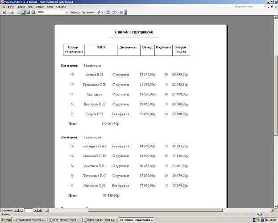The width and height of the screenshot is (278, 223).
Task: Switch to Microsoft Word in taskbar
Action: coord(64,220)
